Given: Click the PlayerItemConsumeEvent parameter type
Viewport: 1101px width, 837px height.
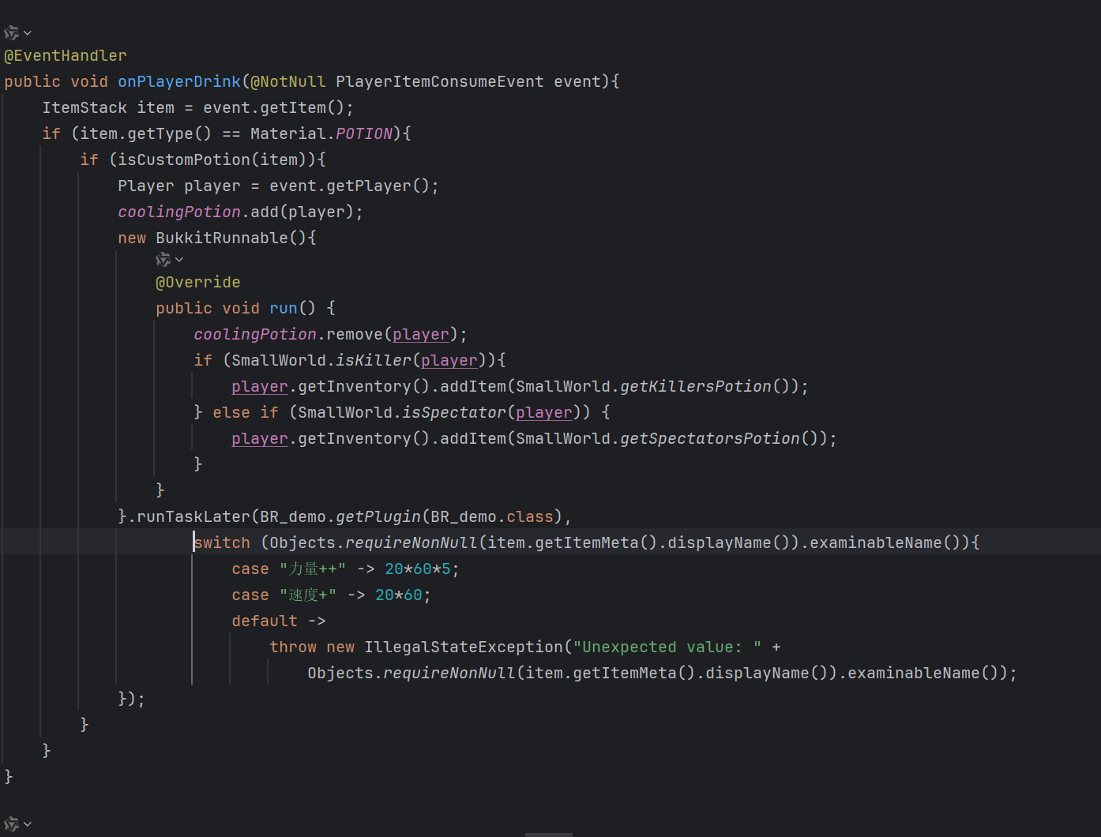Looking at the screenshot, I should 439,82.
